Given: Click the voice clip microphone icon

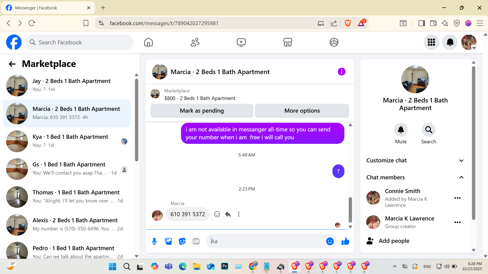Looking at the screenshot, I should click(x=154, y=241).
